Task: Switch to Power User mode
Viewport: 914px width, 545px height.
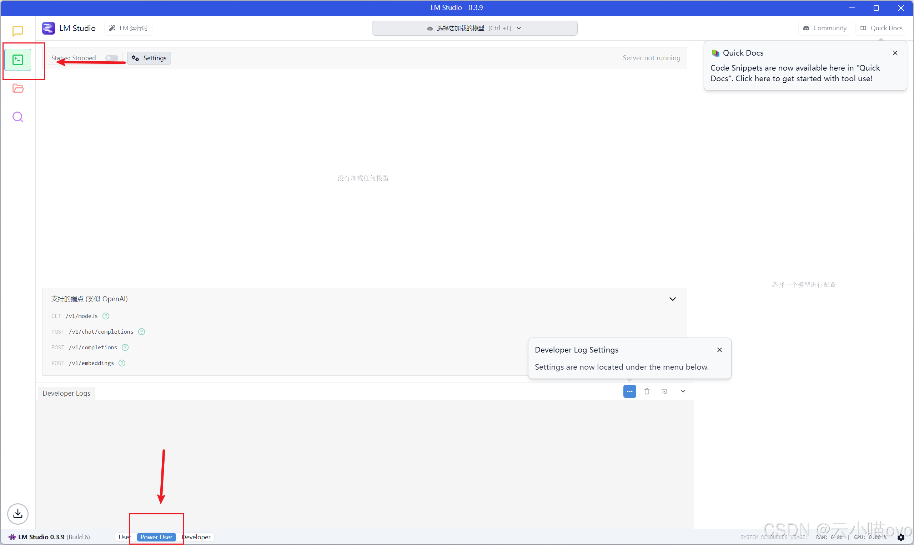Action: (x=156, y=537)
